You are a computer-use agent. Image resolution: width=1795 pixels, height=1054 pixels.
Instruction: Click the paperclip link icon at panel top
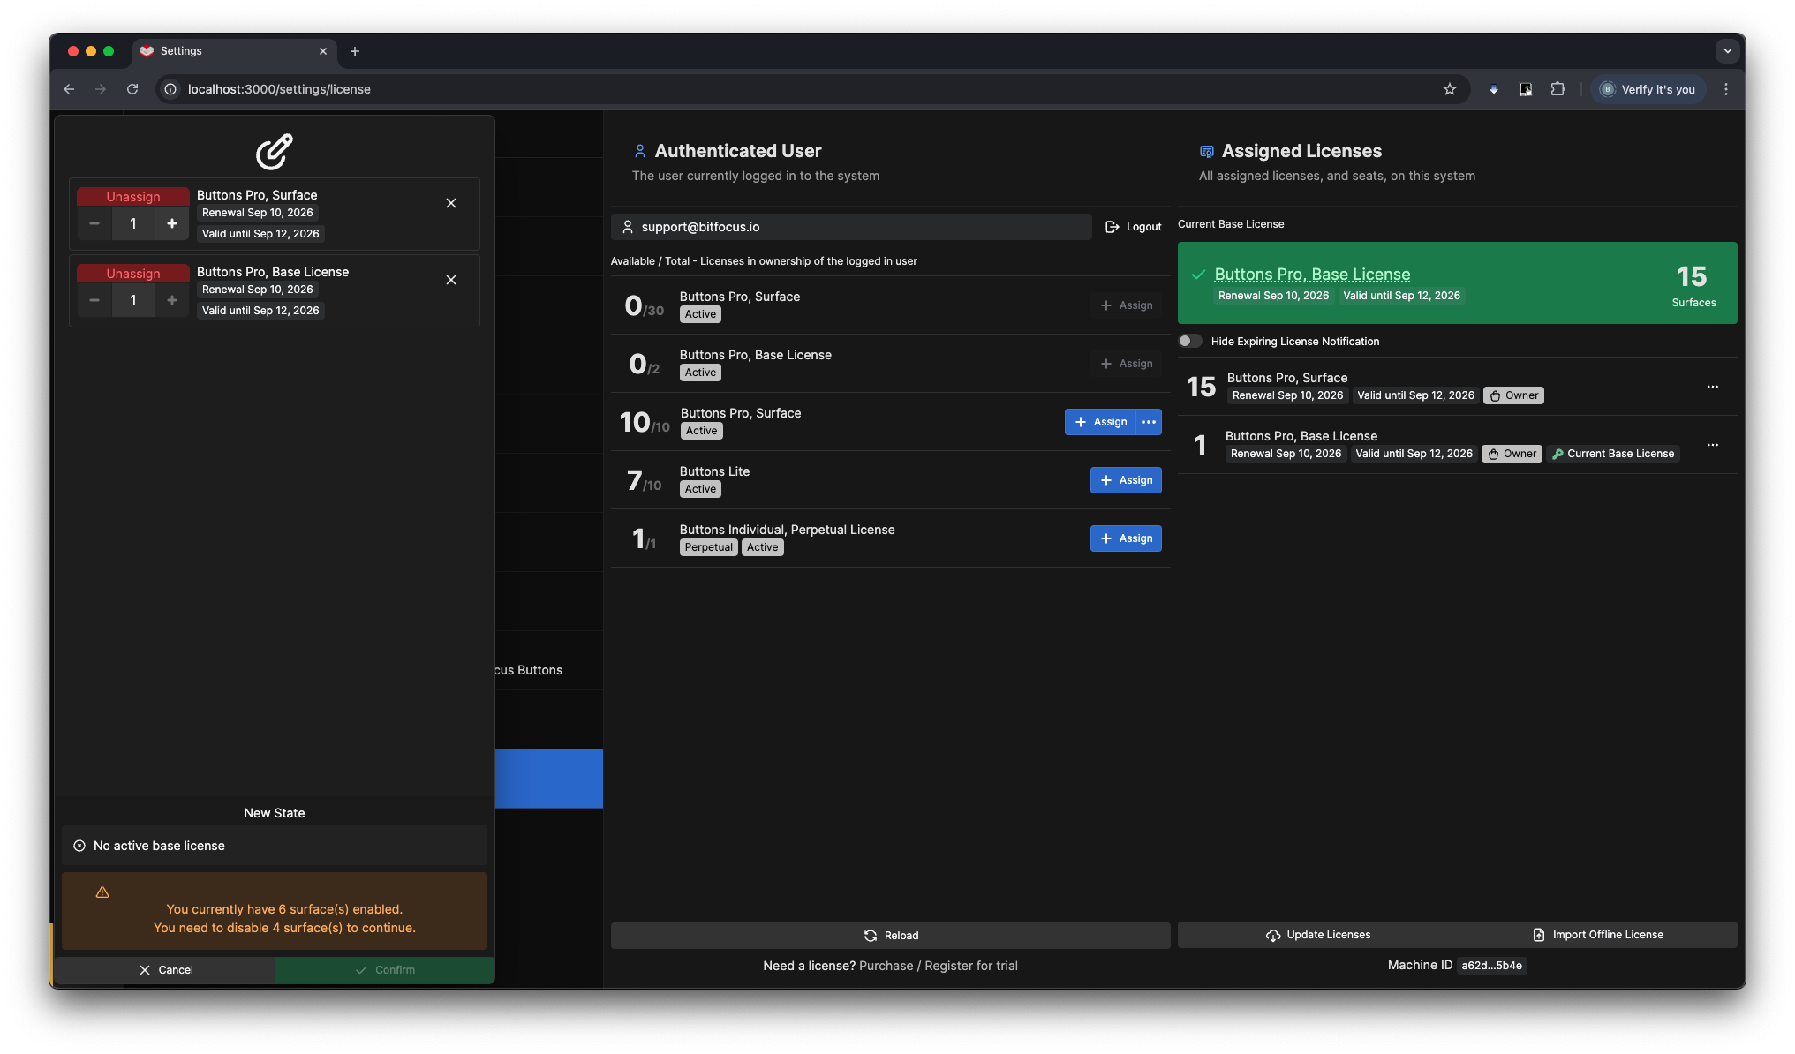coord(275,151)
